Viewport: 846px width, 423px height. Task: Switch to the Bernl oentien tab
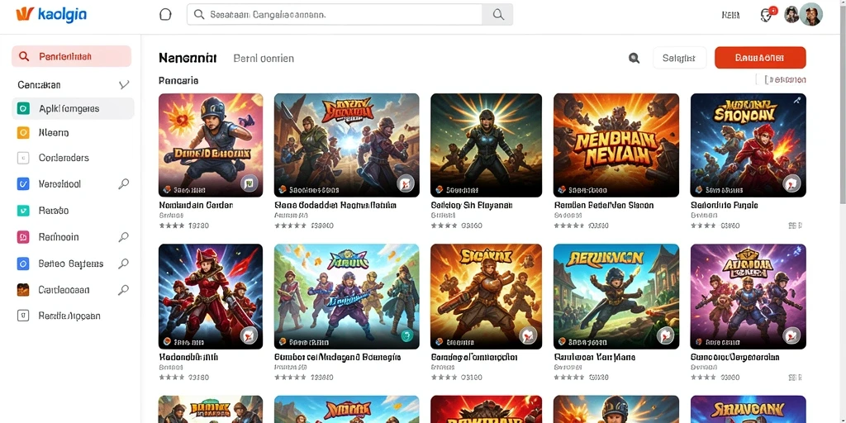[264, 59]
